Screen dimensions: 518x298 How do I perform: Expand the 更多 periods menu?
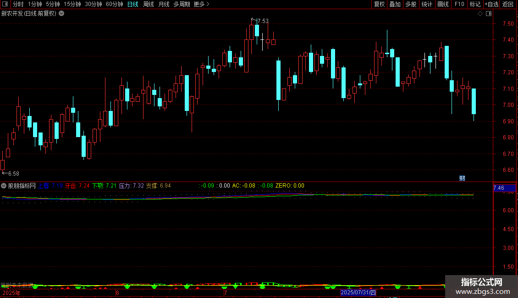tap(201, 4)
